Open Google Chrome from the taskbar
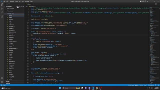Image resolution: width=160 pixels, height=90 pixels. (97, 88)
